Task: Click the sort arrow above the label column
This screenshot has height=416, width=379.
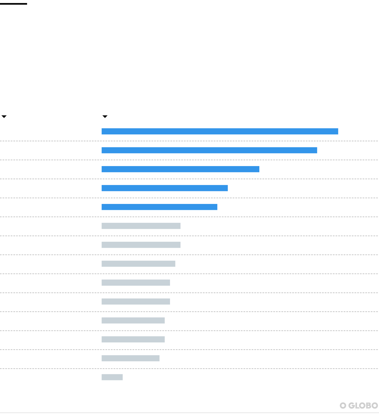Action: click(4, 117)
